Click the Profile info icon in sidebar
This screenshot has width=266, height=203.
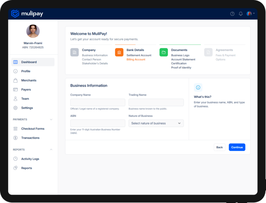click(16, 71)
